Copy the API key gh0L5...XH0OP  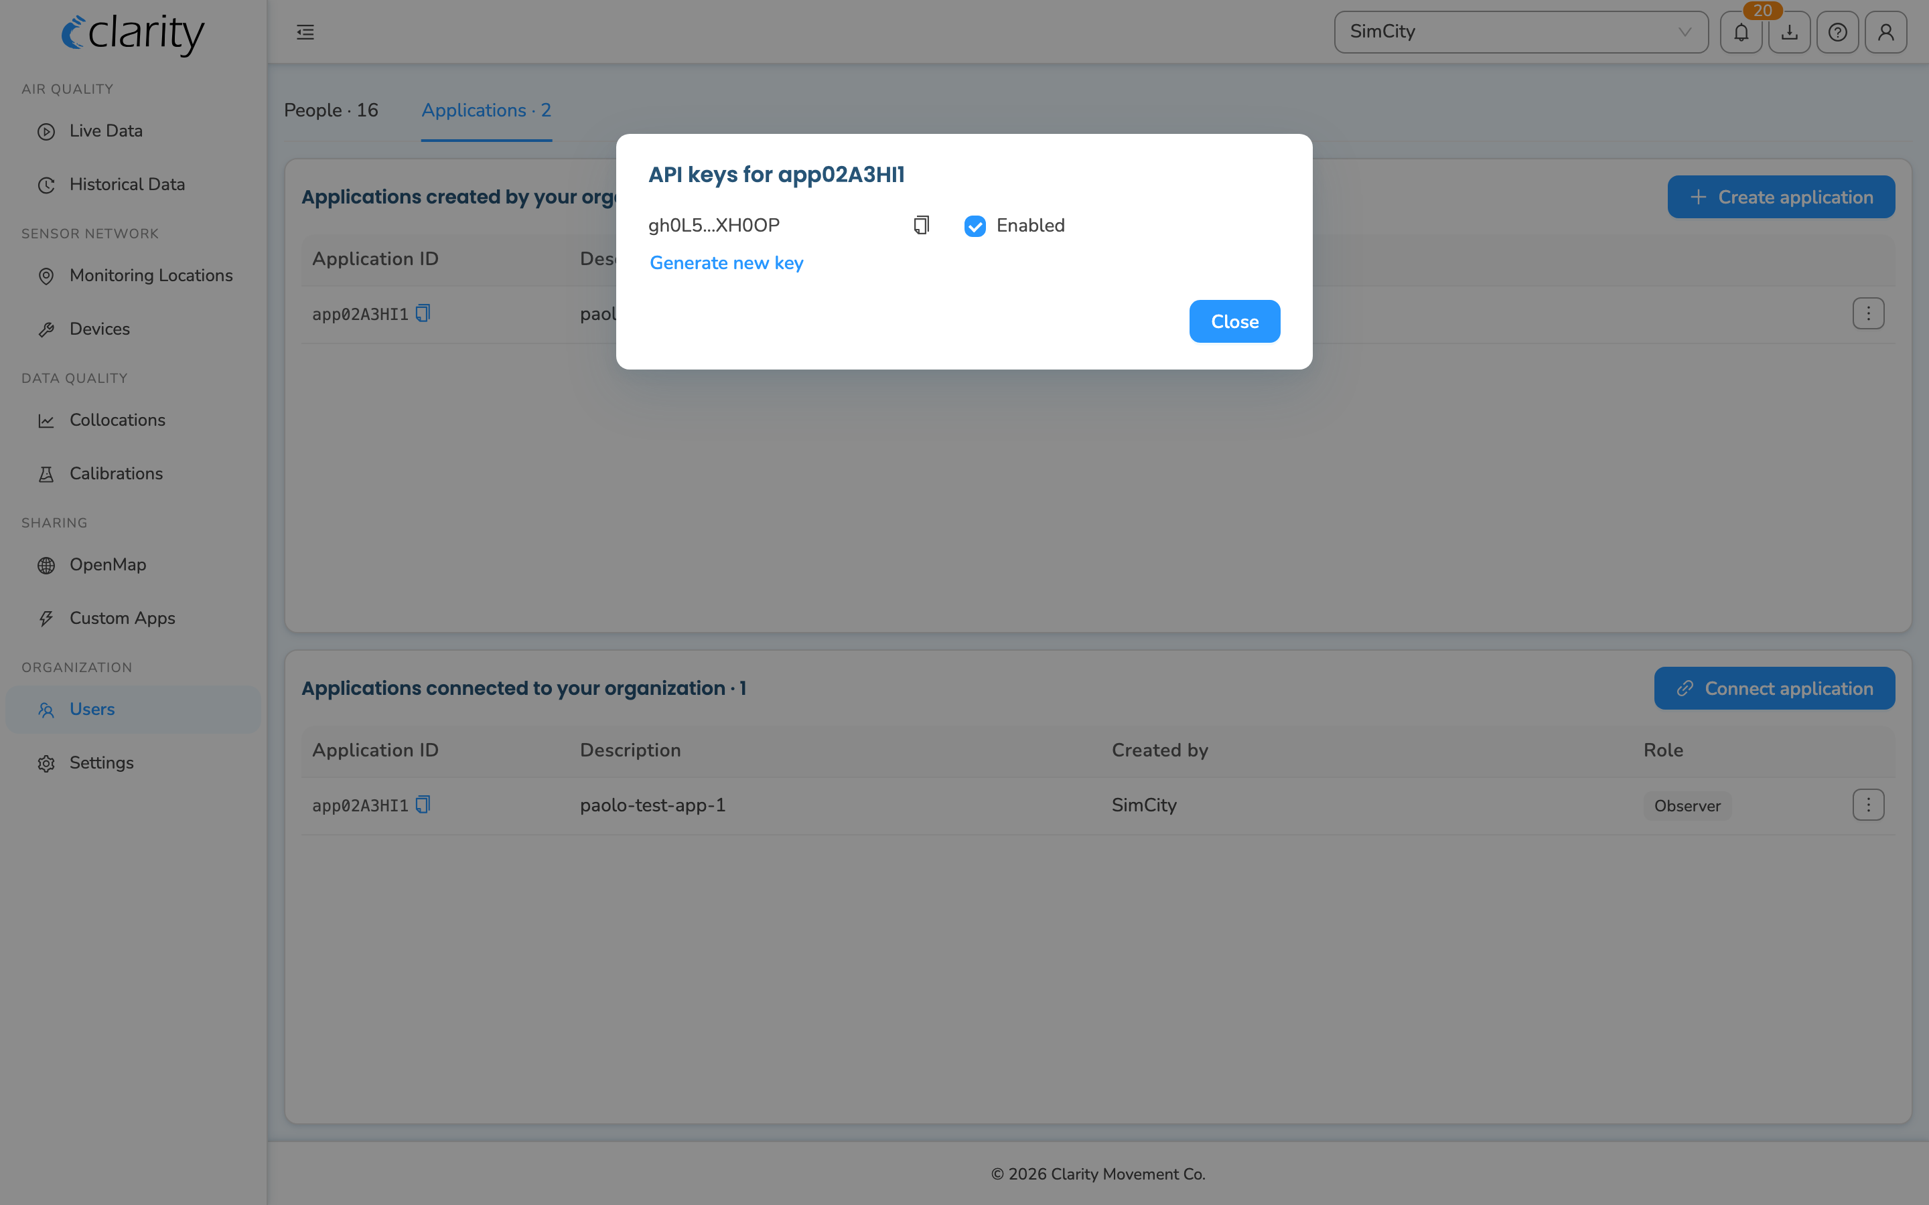pyautogui.click(x=922, y=226)
